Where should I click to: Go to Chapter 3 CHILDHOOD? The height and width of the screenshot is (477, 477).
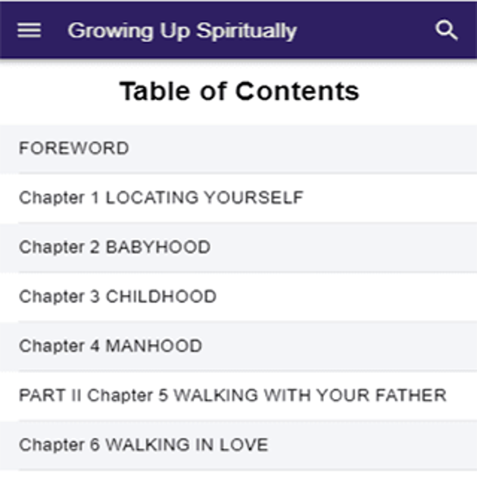(238, 297)
